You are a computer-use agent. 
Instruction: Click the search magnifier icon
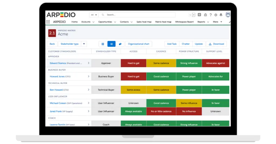pos(103,15)
